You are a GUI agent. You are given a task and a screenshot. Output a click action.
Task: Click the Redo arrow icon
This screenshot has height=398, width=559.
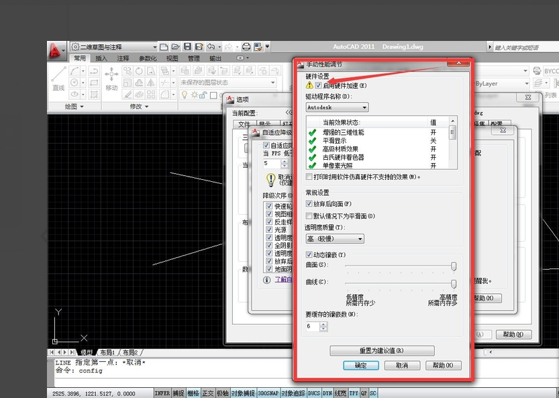pyautogui.click(x=228, y=47)
